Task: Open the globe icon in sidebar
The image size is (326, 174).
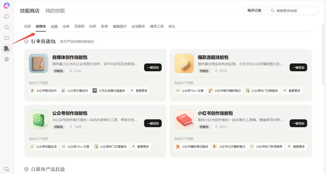Action: [x=7, y=59]
